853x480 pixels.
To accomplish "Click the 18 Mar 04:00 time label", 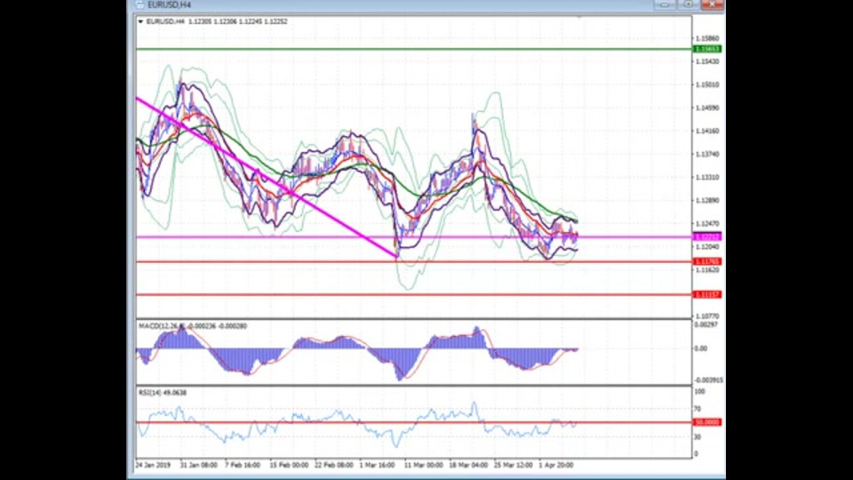I will (468, 465).
